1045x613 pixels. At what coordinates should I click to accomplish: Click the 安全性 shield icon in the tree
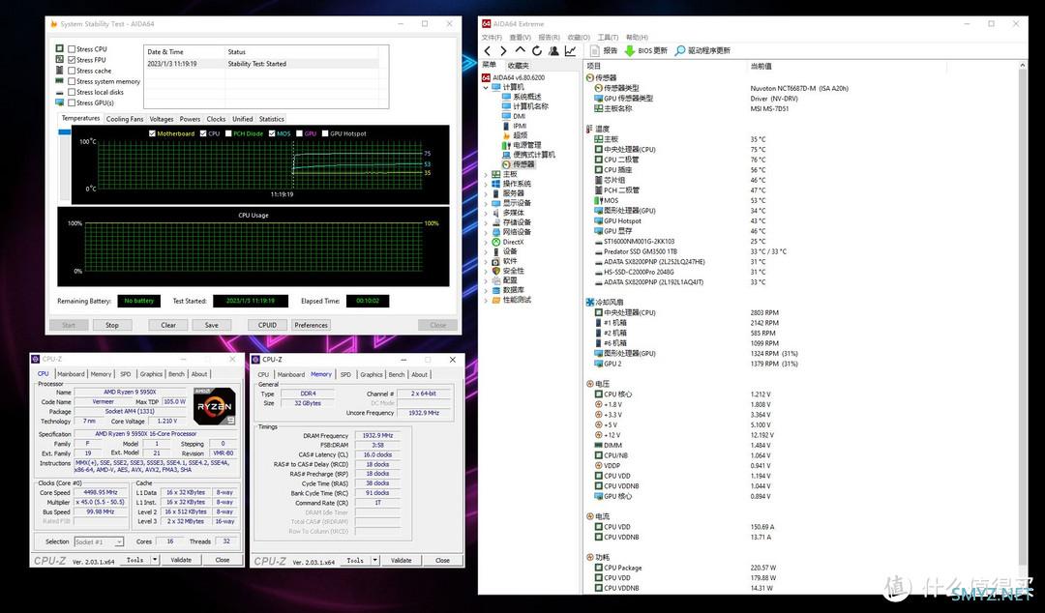[x=495, y=271]
